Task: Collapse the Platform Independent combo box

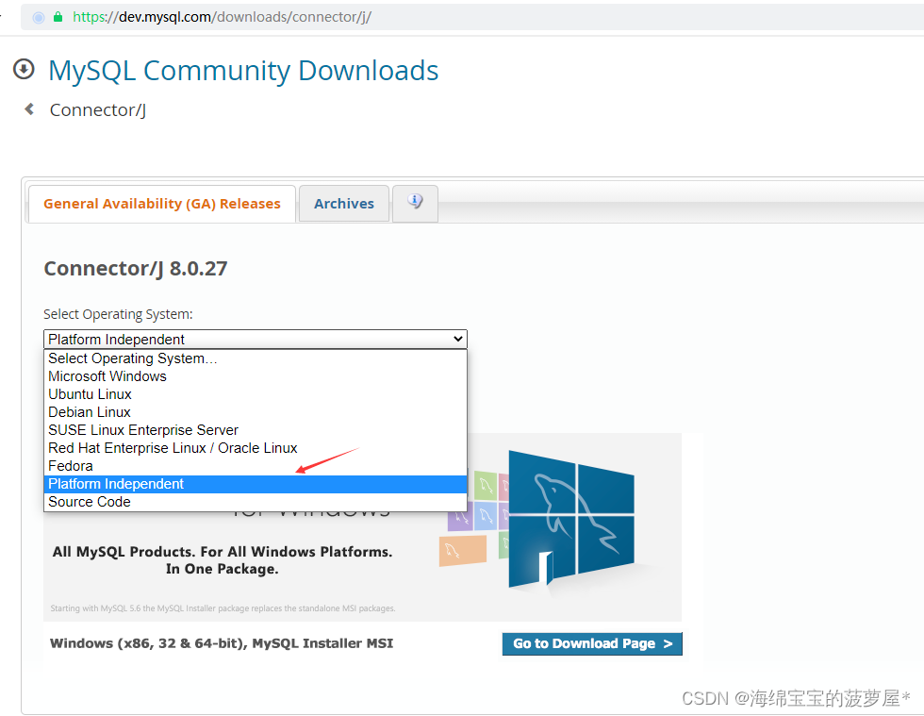Action: 256,339
